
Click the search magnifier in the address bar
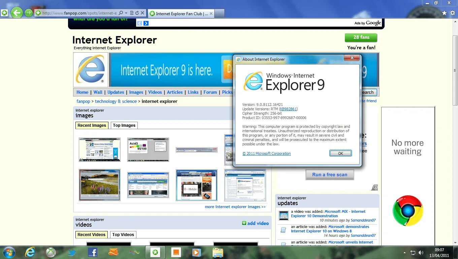[x=121, y=13]
